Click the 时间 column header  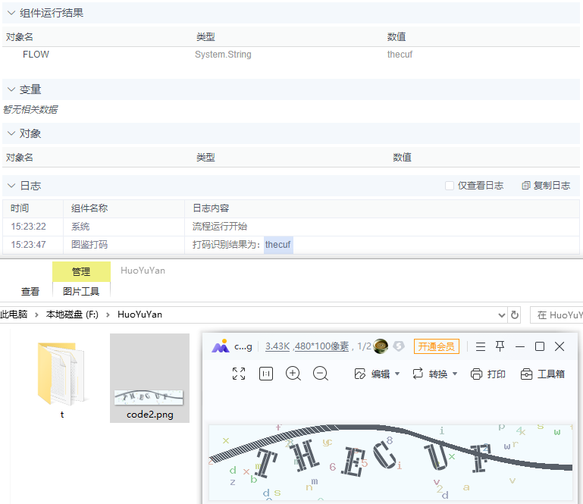click(x=20, y=208)
